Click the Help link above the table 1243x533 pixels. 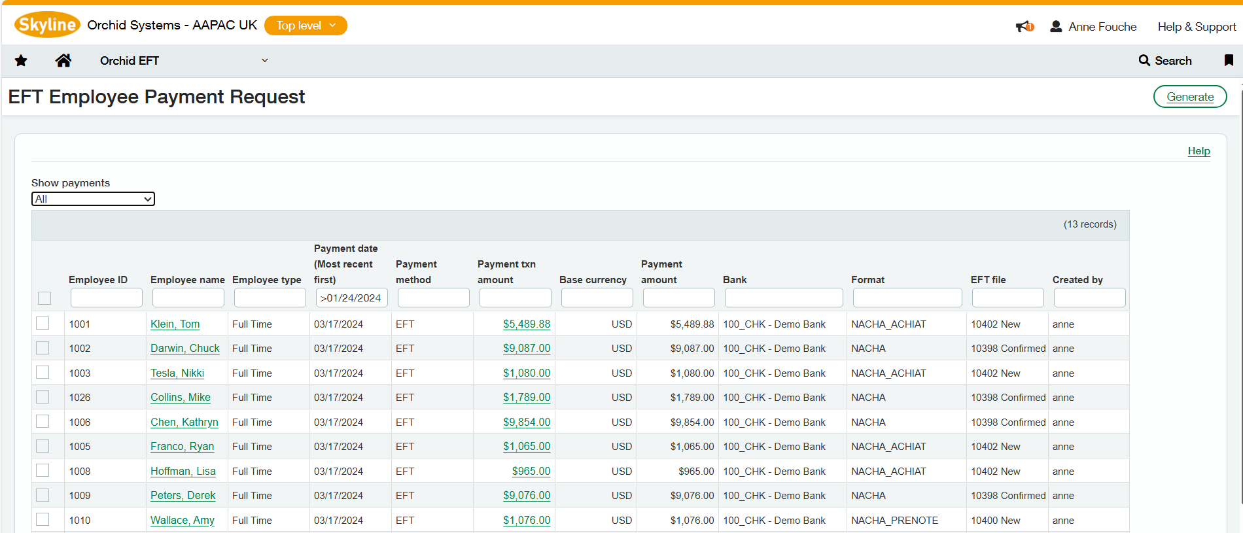tap(1199, 151)
